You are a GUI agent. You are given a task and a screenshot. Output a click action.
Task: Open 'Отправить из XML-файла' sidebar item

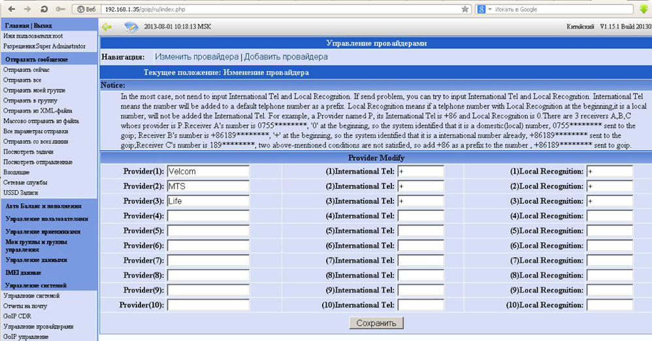click(x=37, y=110)
